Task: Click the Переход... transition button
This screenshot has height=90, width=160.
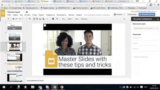Action: click(84, 19)
